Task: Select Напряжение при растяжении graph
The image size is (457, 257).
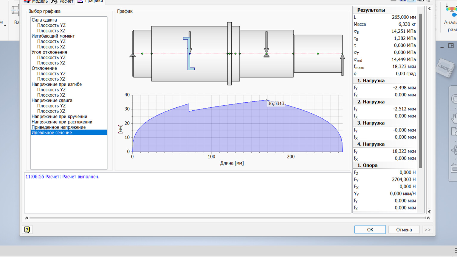Action: (62, 122)
